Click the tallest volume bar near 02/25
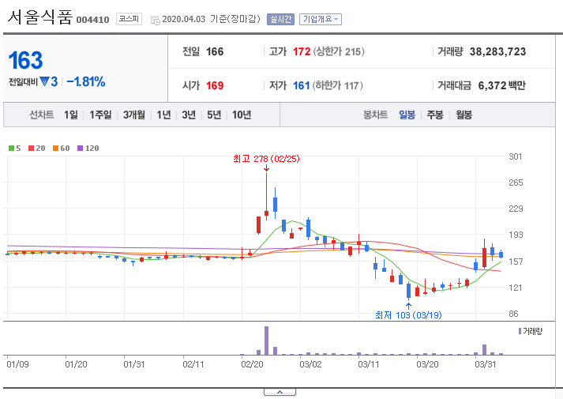 point(266,341)
